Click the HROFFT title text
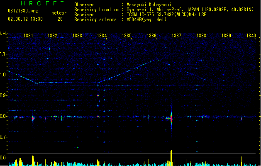261x166 pixels. pyautogui.click(x=42, y=3)
